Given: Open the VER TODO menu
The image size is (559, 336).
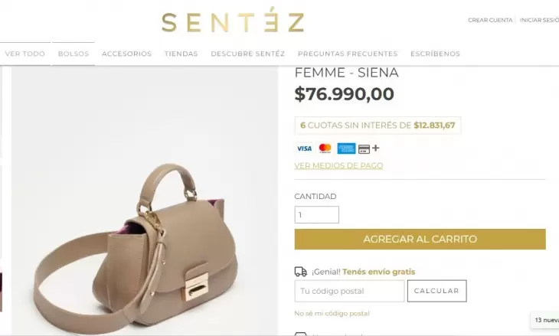Looking at the screenshot, I should pyautogui.click(x=25, y=54).
